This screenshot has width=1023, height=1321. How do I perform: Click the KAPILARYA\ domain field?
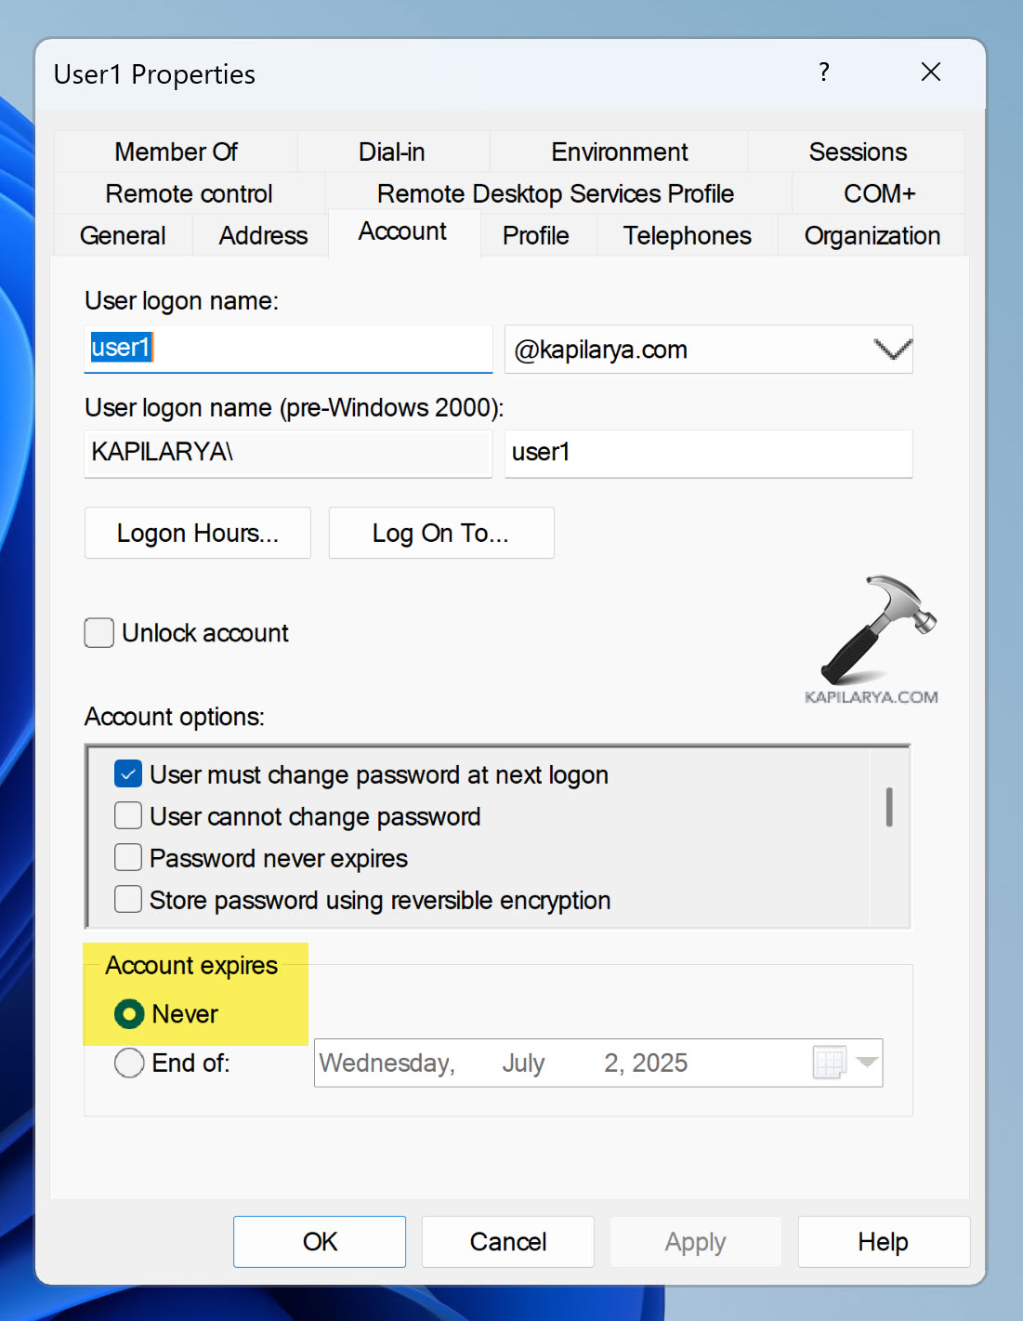tap(288, 453)
